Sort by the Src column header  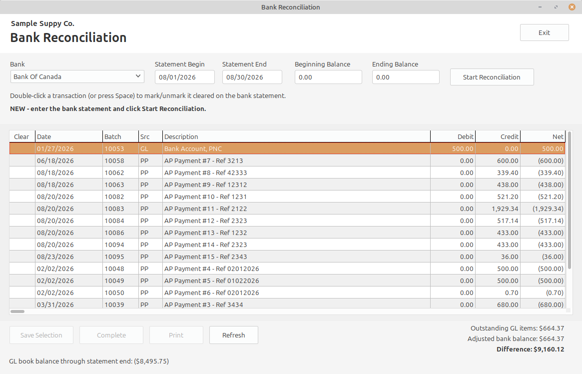point(150,136)
